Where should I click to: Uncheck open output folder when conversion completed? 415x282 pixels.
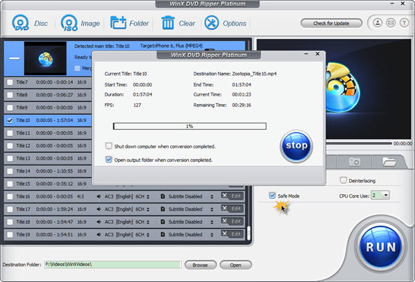coord(109,159)
